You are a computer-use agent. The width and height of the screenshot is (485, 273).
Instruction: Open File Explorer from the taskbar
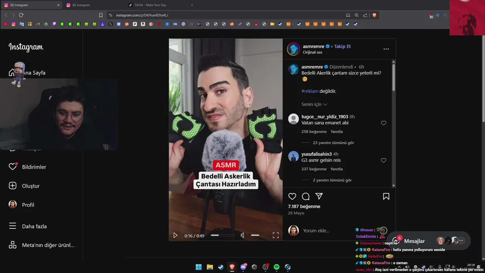[210, 267]
